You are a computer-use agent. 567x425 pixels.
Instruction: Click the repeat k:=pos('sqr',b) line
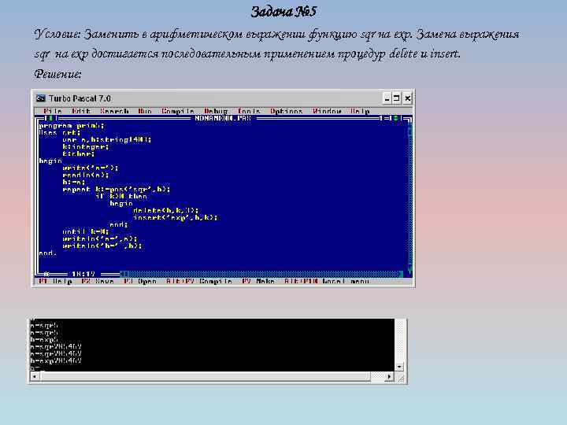click(117, 189)
